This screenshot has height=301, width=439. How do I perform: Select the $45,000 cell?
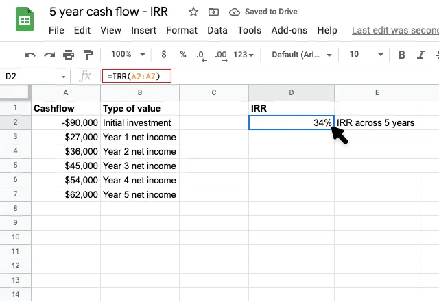click(x=66, y=166)
